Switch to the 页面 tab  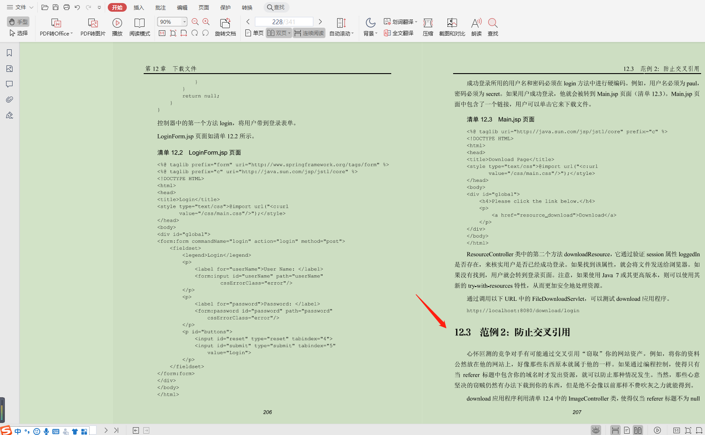coord(203,7)
